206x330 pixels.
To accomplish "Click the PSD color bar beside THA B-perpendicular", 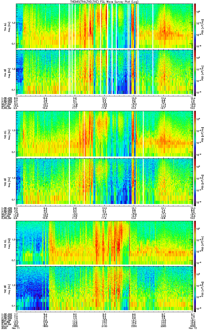I will (x=195, y=26).
